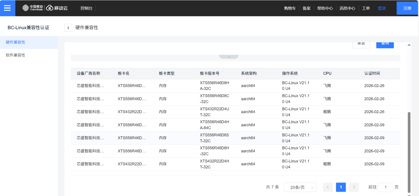The image size is (419, 196).
Task: Focus the 前往 page number input field
Action: coord(386,187)
